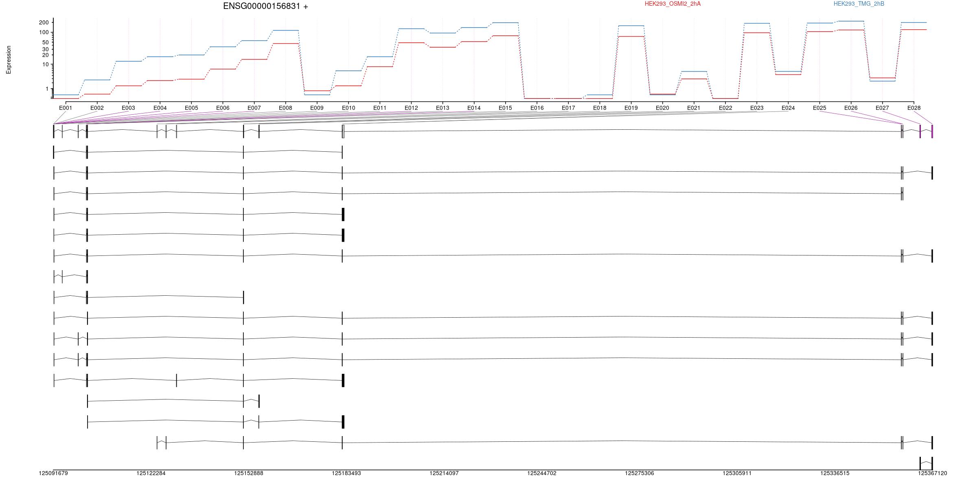Click exon label E008
The image size is (977, 480).
tap(285, 108)
